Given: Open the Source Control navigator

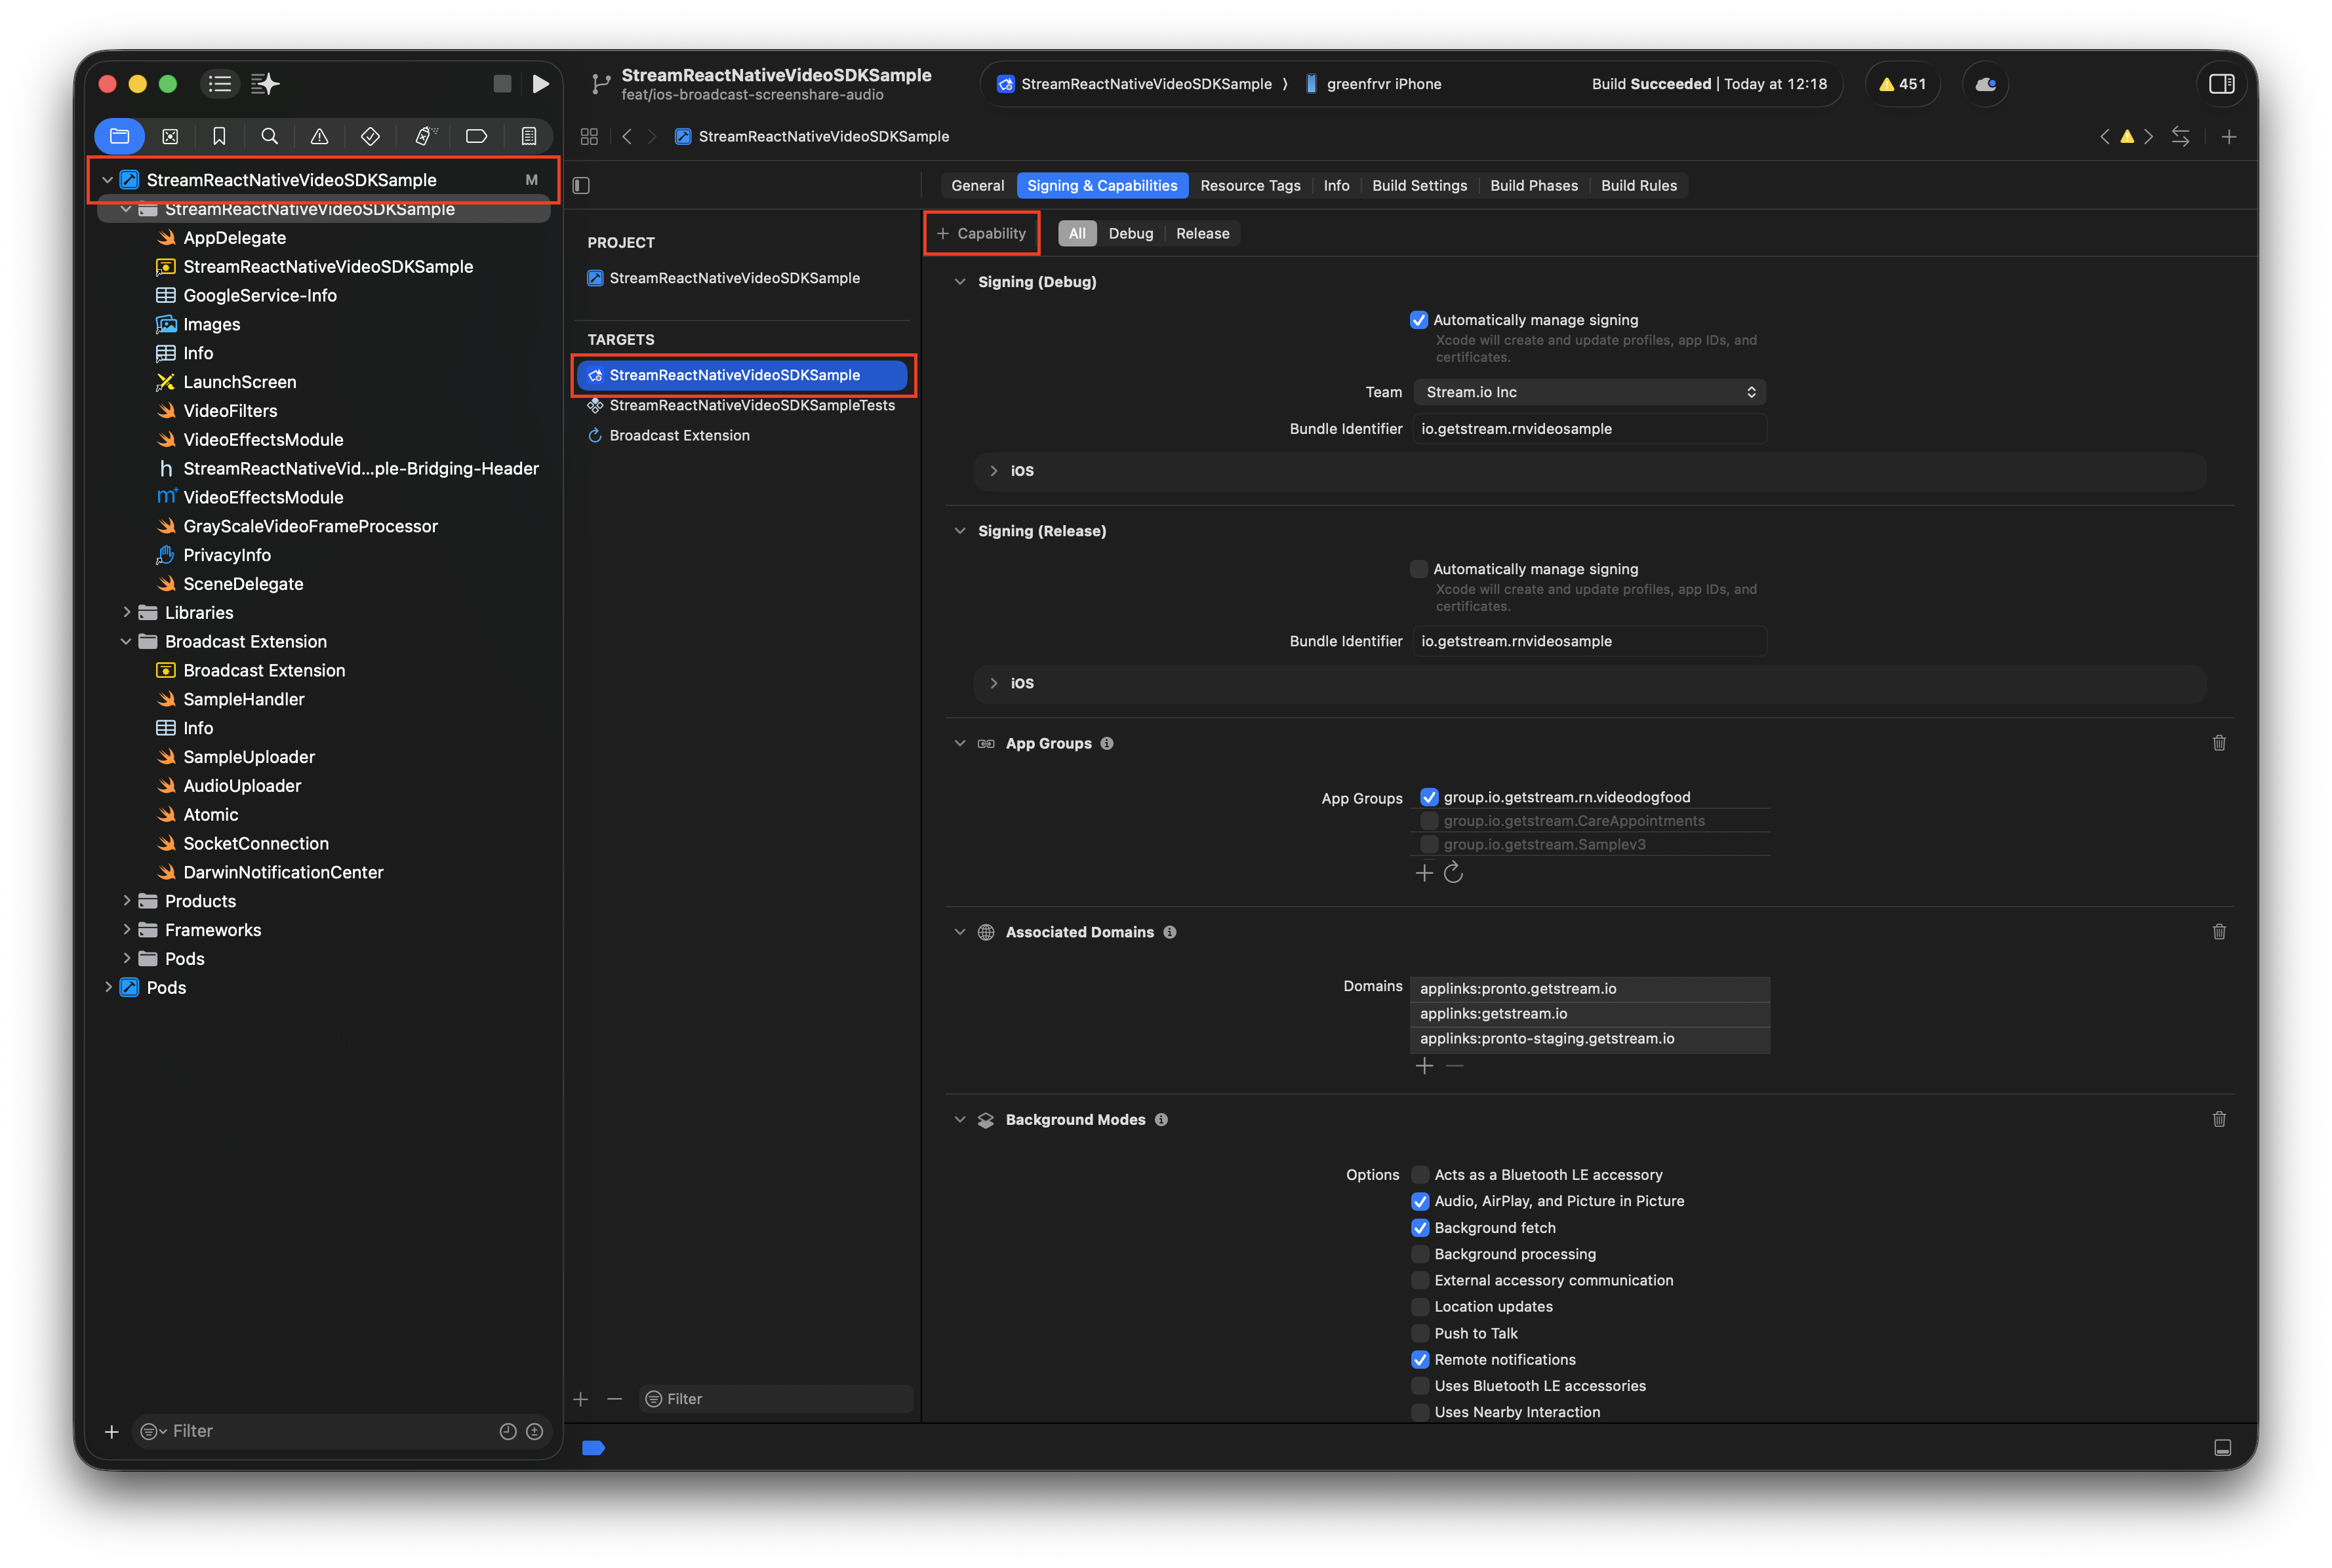Looking at the screenshot, I should coord(170,136).
